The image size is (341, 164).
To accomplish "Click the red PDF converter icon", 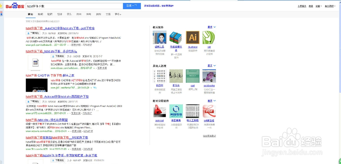I will click(209, 111).
